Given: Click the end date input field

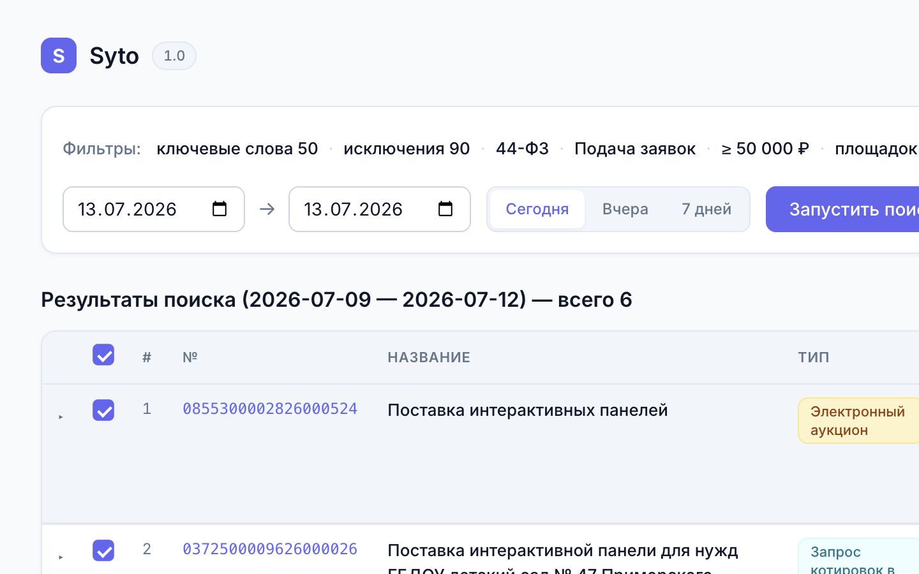Looking at the screenshot, I should pos(380,209).
